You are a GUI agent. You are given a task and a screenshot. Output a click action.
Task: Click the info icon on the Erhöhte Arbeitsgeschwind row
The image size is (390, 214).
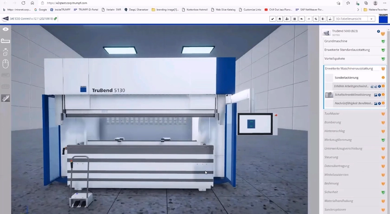click(379, 87)
